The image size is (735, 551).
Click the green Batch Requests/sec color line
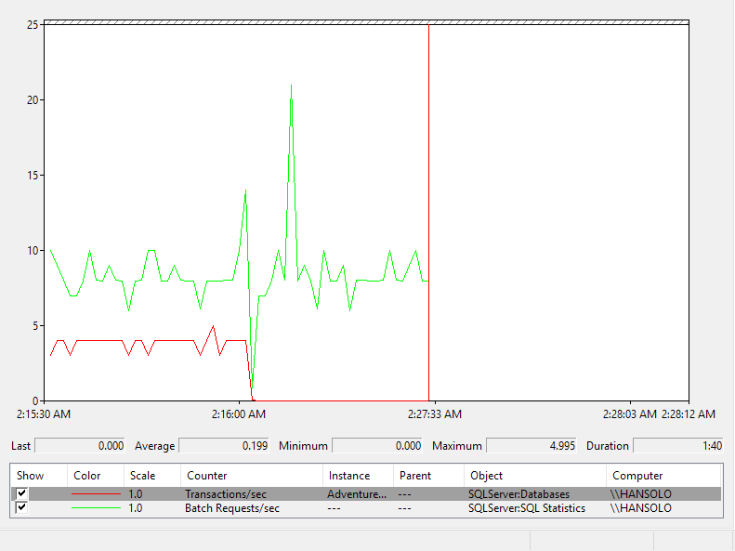coord(96,508)
